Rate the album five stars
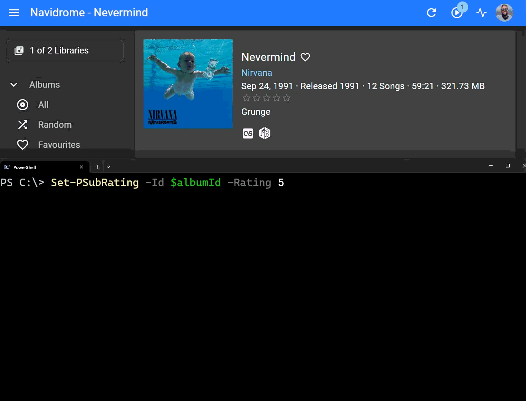Viewport: 526px width, 401px height. point(286,98)
